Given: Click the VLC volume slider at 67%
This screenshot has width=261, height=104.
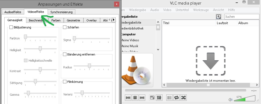Looking at the screenshot, I should tap(245, 98).
